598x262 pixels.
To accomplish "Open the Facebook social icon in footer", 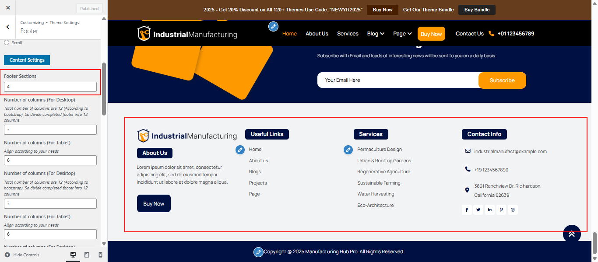I will click(467, 210).
